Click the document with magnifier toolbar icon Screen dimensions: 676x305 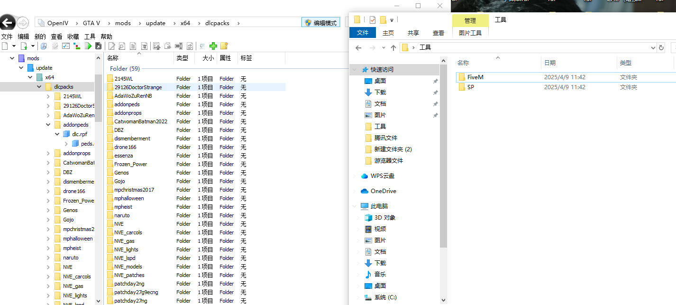(122, 46)
